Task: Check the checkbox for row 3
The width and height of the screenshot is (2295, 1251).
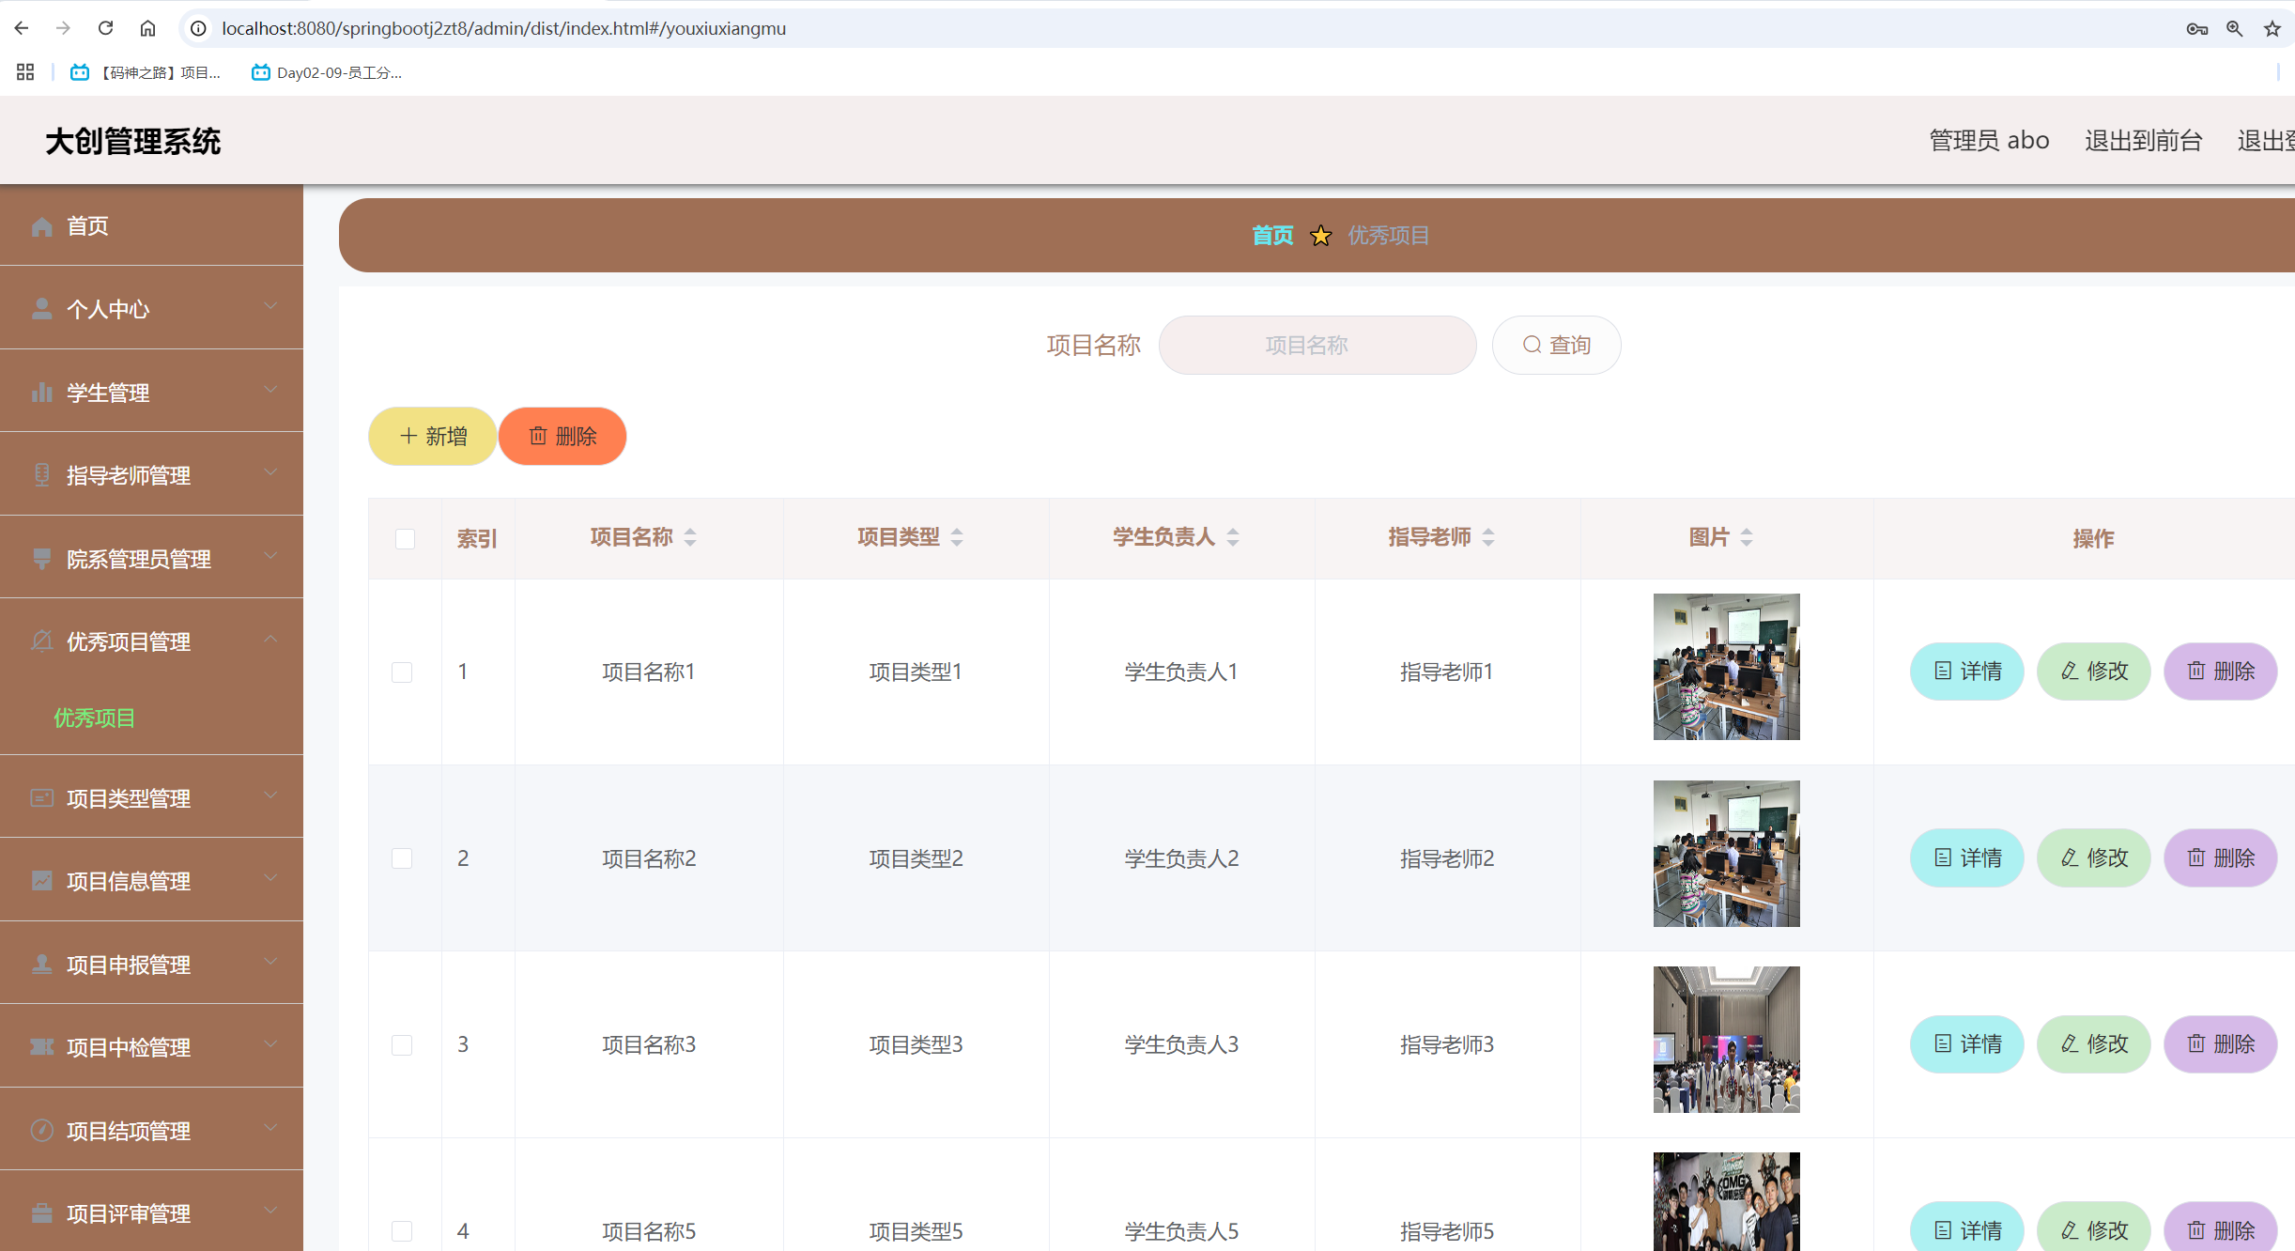Action: pyautogui.click(x=402, y=1045)
